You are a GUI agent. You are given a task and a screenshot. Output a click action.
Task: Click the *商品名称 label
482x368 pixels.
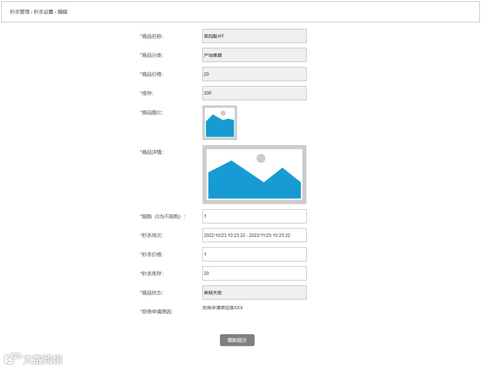(x=152, y=36)
